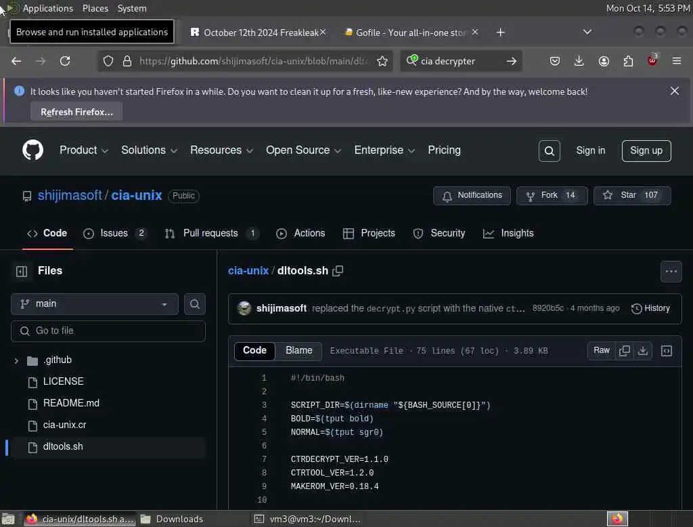Viewport: 693px width, 527px height.
Task: Click the Refresh Firefox button
Action: [x=76, y=112]
